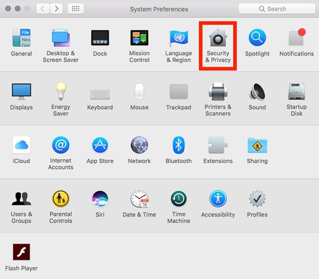319x279 pixels.
Task: Click the back navigation arrow
Action: tap(43, 8)
